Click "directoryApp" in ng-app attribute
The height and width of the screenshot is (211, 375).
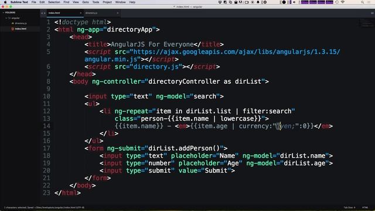pyautogui.click(x=129, y=30)
